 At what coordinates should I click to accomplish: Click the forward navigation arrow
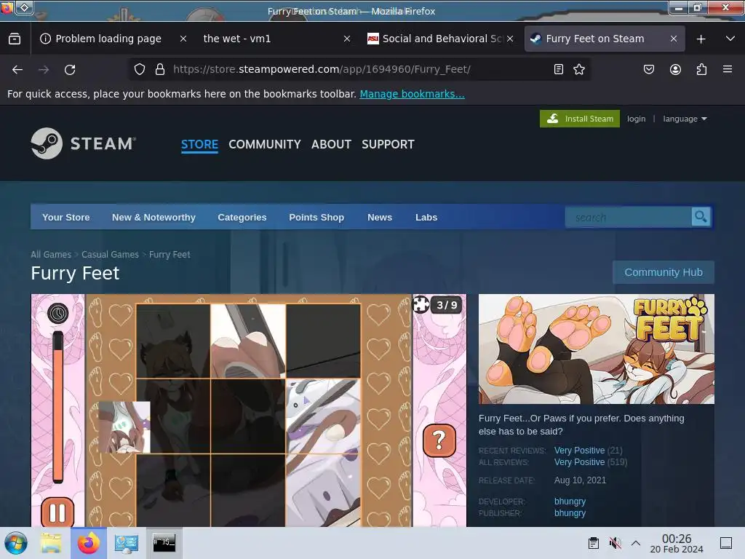[x=44, y=70]
